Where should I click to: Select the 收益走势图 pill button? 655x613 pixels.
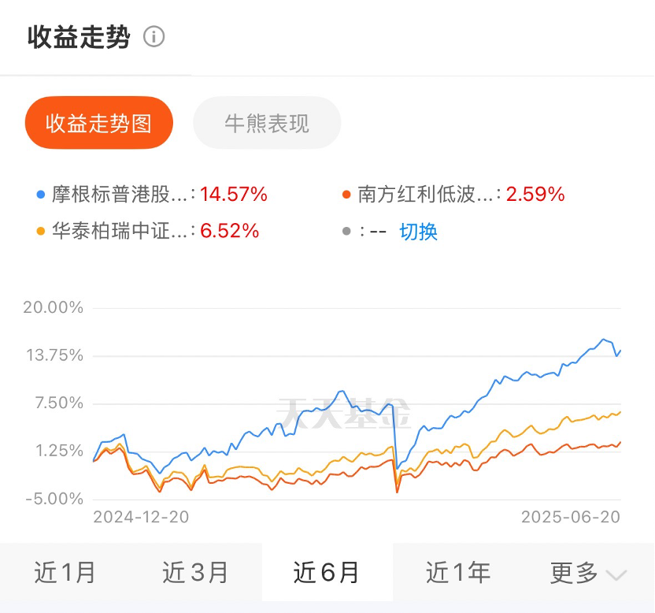click(99, 123)
